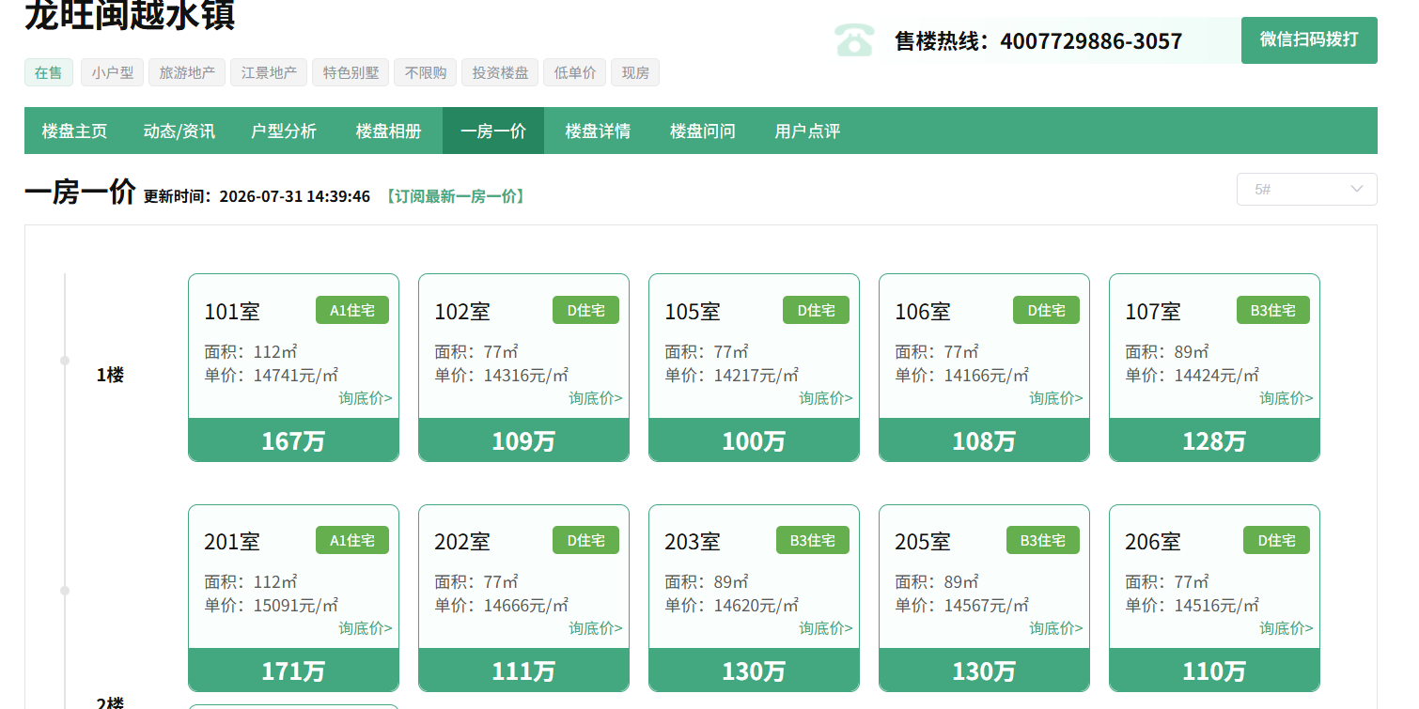Click 询底价 link in 201室 card
The height and width of the screenshot is (709, 1419).
(366, 628)
